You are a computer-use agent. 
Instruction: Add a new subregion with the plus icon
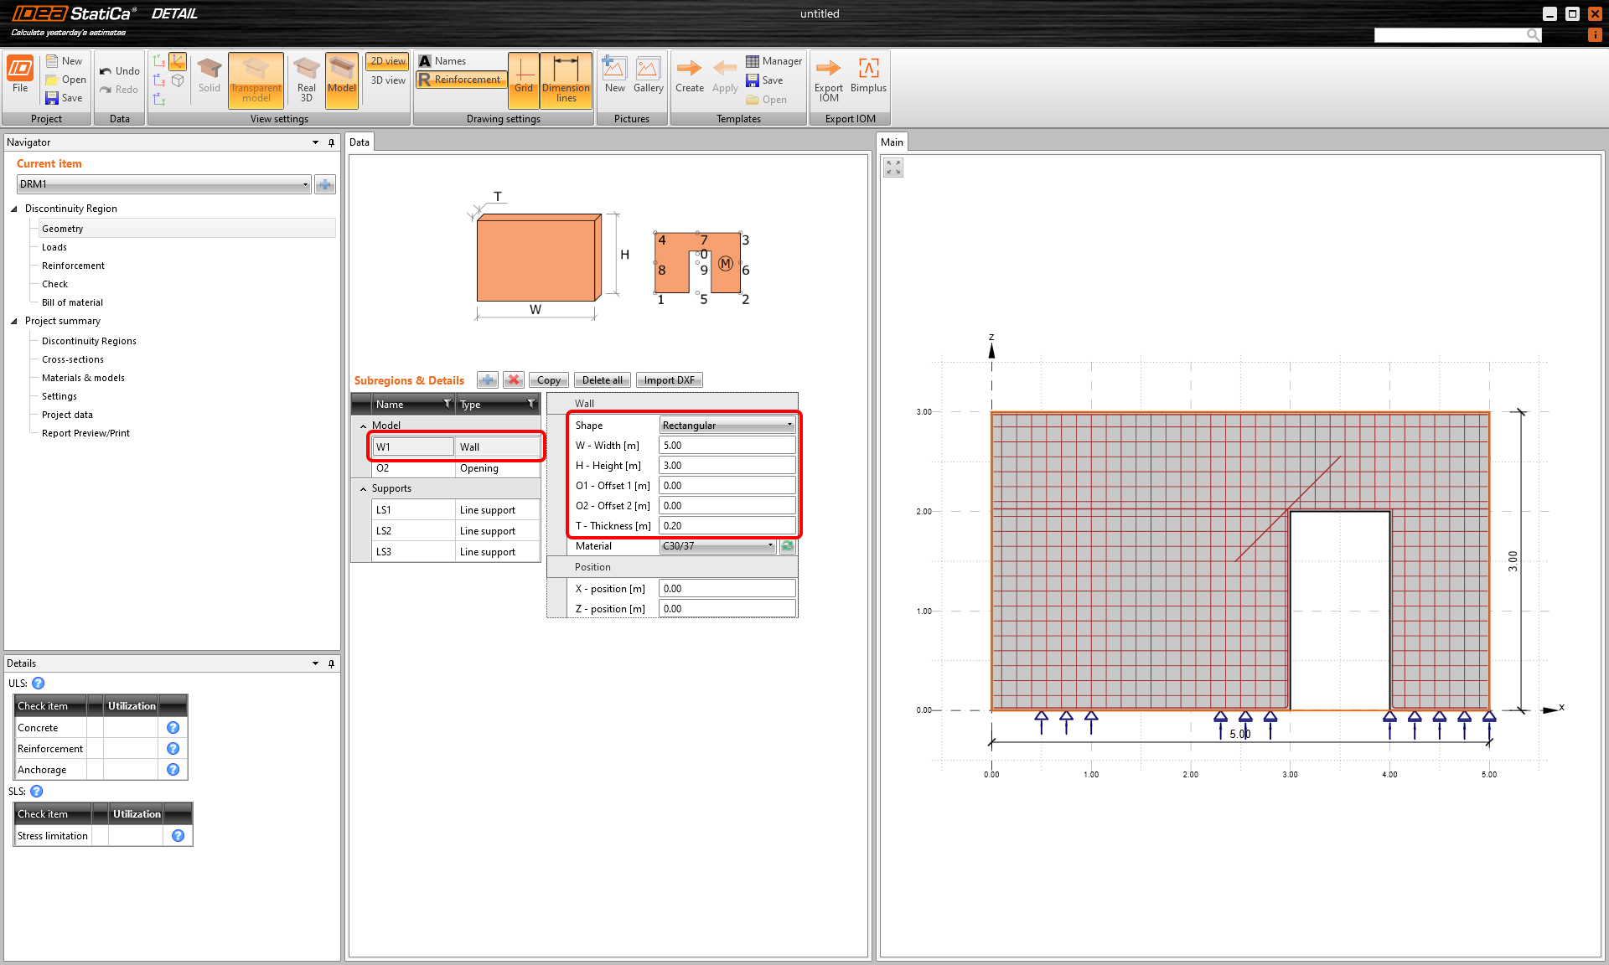[x=487, y=380]
